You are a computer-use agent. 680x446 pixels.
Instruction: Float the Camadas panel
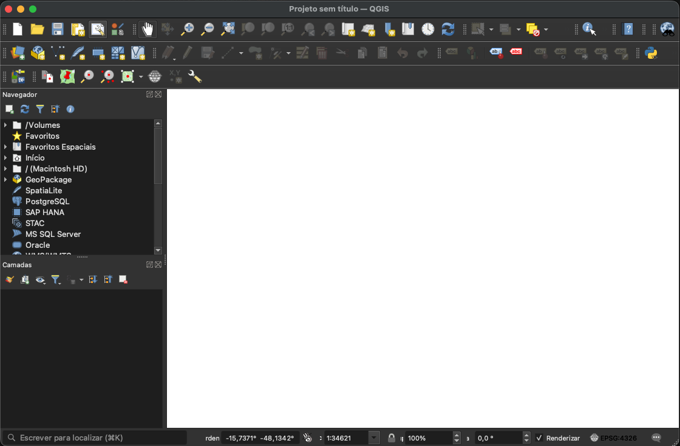[x=149, y=265]
